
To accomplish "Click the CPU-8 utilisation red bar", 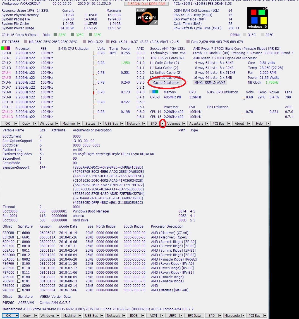I will [x=94, y=93].
